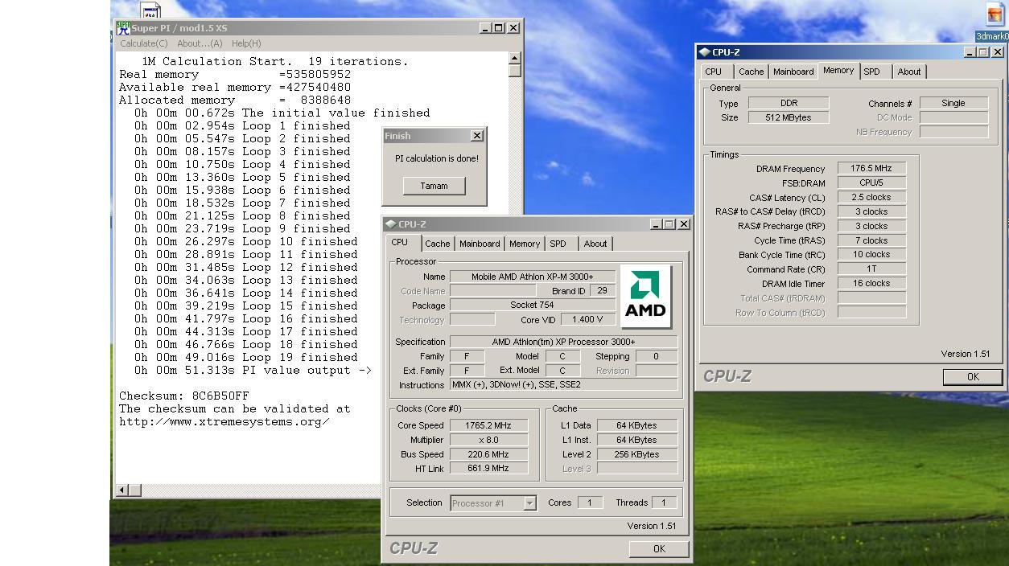
Task: Switch to About tab in front CPU-Z
Action: point(595,244)
